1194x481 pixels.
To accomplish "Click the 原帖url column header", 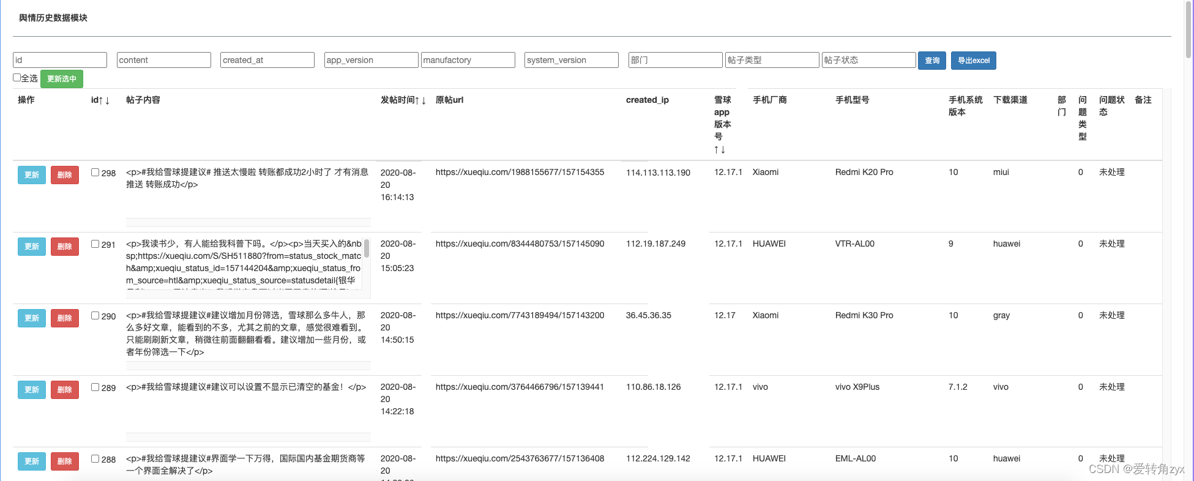I will pos(449,100).
